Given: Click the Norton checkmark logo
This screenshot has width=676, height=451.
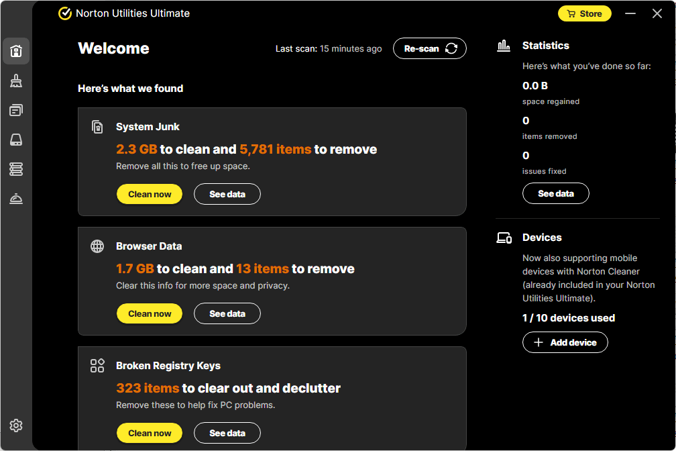Looking at the screenshot, I should [x=64, y=13].
